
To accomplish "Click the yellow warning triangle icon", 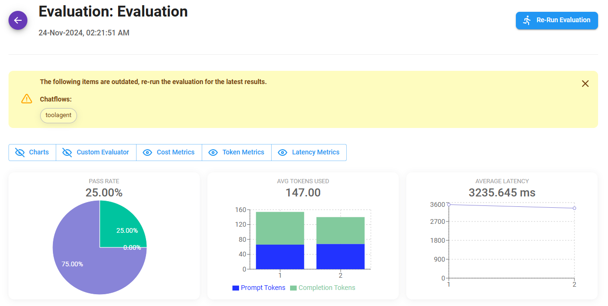I will (x=26, y=99).
